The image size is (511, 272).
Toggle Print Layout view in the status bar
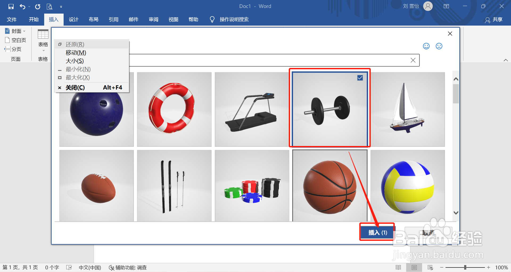(414, 267)
